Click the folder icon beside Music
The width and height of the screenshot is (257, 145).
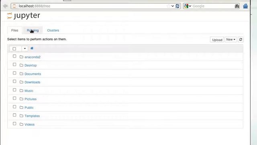[21, 90]
